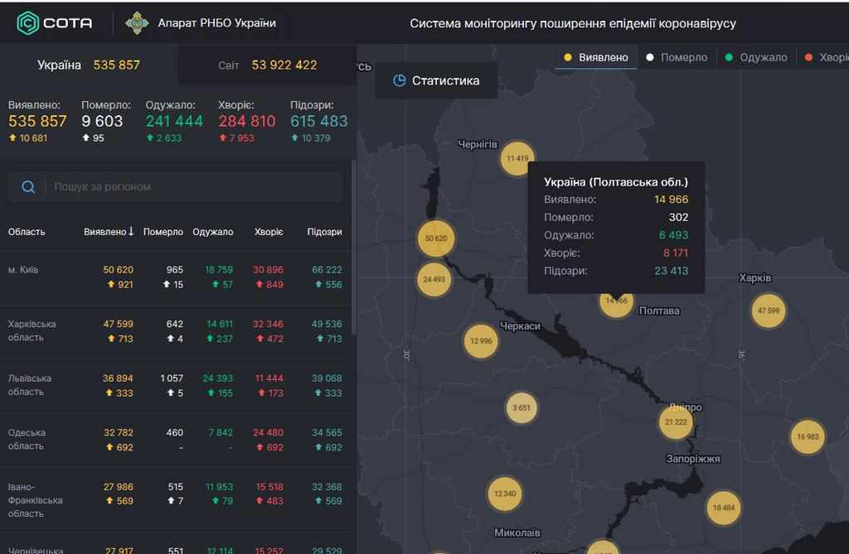The width and height of the screenshot is (849, 554).
Task: Switch to the Україна tab
Action: coord(89,65)
